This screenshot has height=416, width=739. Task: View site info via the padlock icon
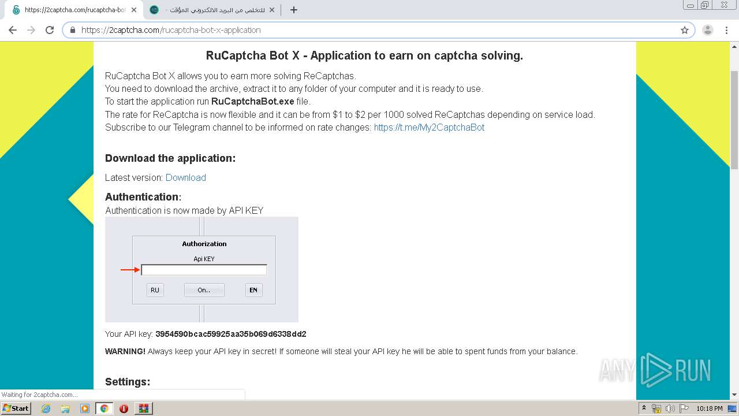pyautogui.click(x=73, y=30)
